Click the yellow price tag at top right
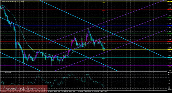 170,2
